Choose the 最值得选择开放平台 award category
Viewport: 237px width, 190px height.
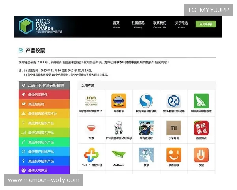coord(44,114)
